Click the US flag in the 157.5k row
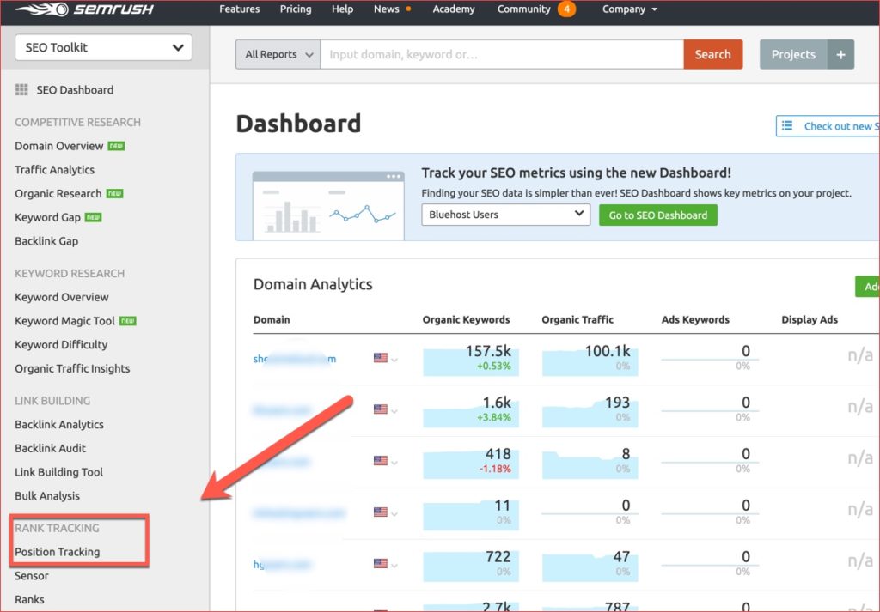880x612 pixels. pyautogui.click(x=381, y=358)
